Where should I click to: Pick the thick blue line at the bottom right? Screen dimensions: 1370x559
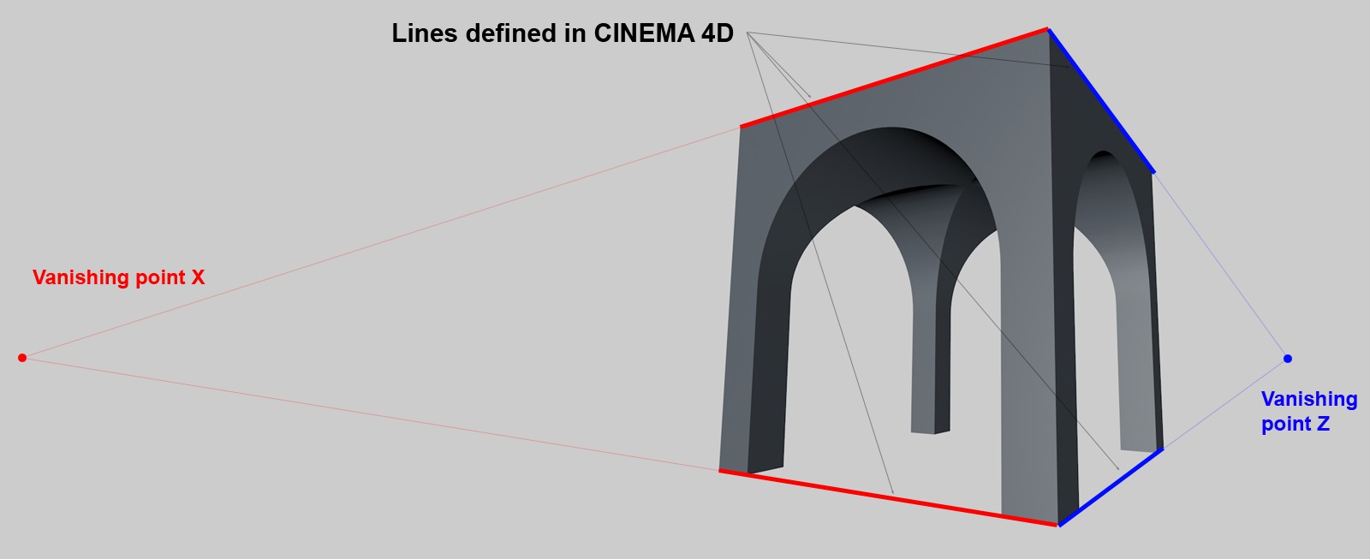pos(1111,487)
